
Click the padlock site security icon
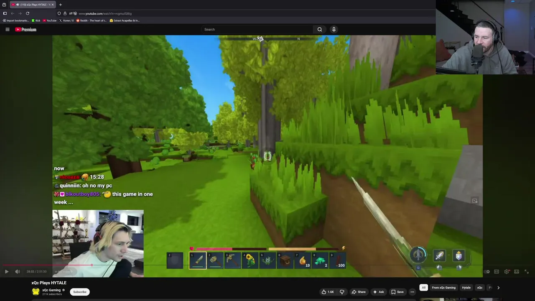[x=65, y=13]
